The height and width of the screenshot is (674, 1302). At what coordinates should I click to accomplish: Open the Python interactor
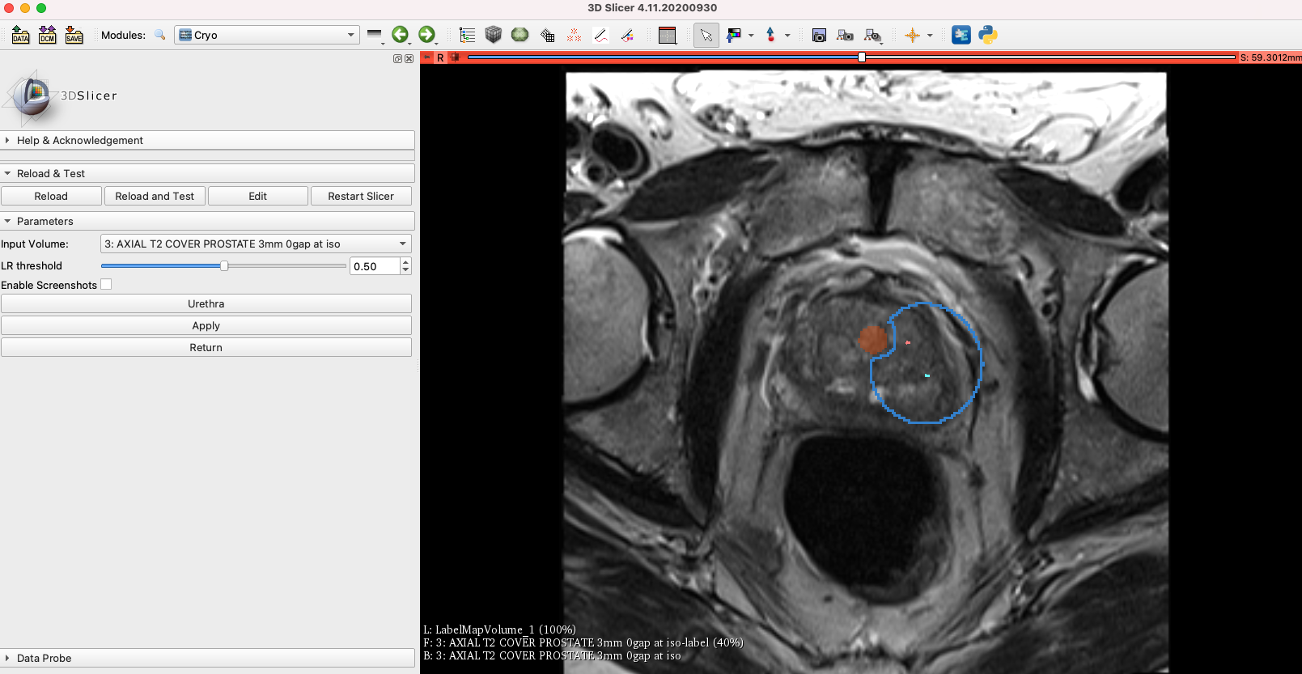click(x=988, y=35)
